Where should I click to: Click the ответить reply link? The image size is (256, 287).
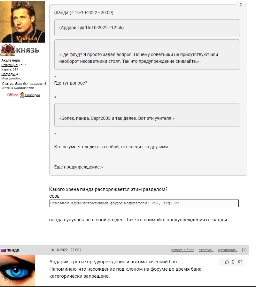tap(206, 250)
